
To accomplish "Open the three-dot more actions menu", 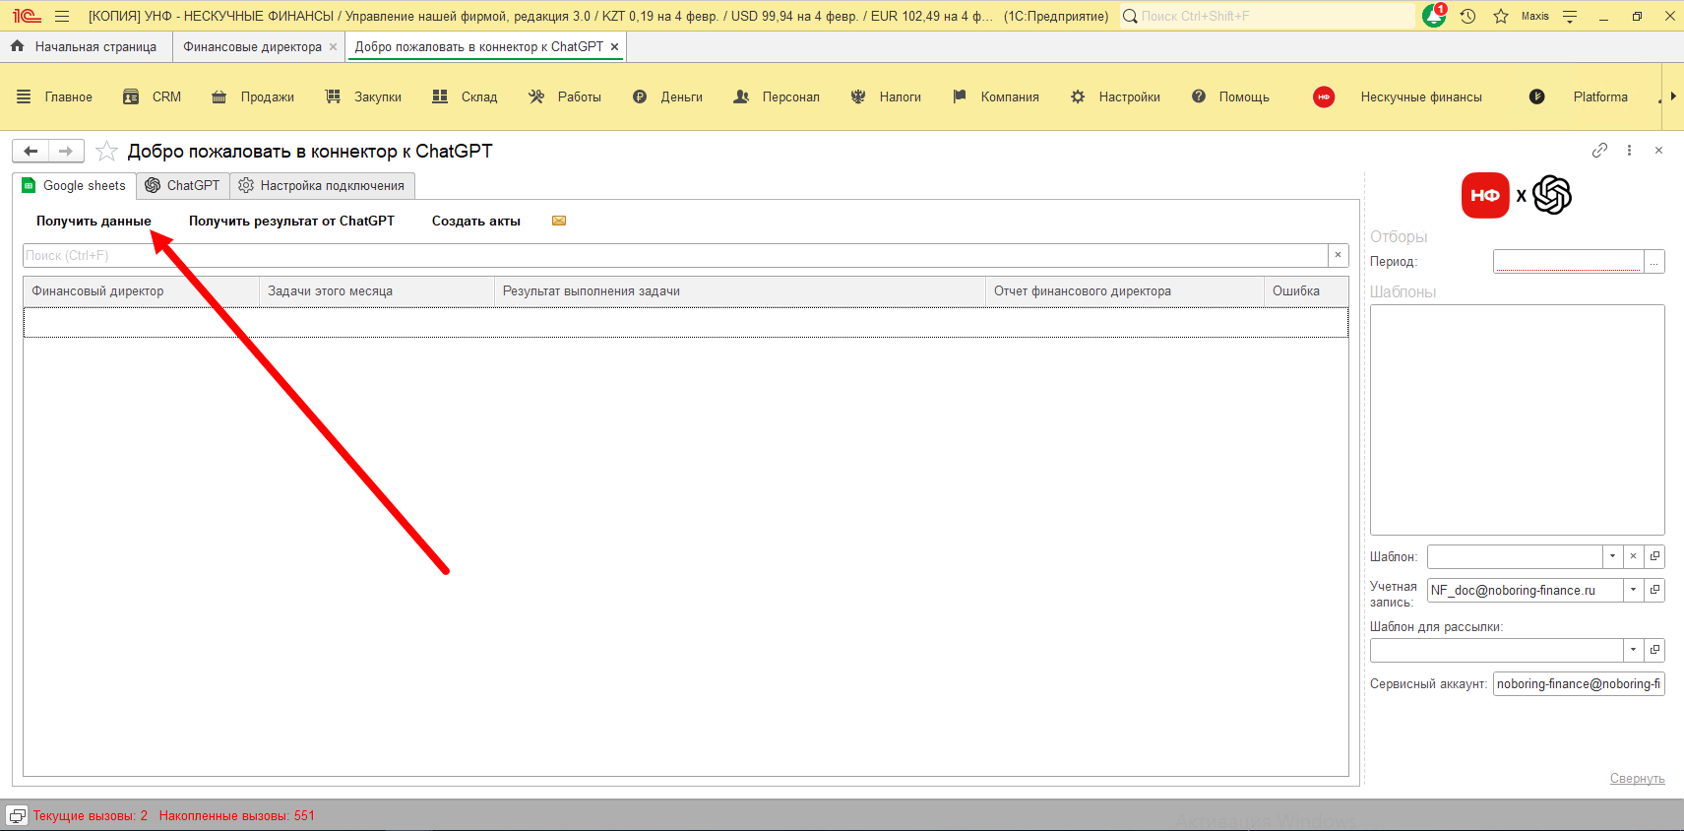I will click(x=1629, y=151).
